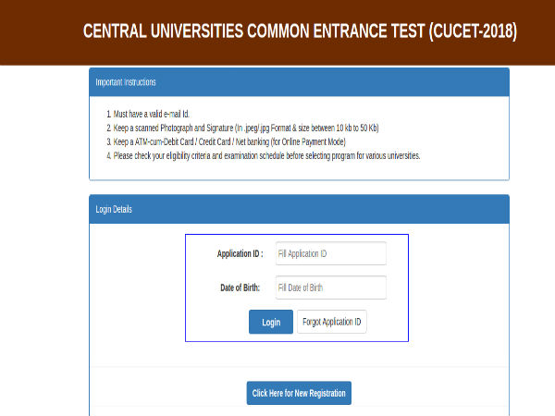Select the eligibility criteria instruction line
Image resolution: width=555 pixels, height=416 pixels.
[264, 155]
